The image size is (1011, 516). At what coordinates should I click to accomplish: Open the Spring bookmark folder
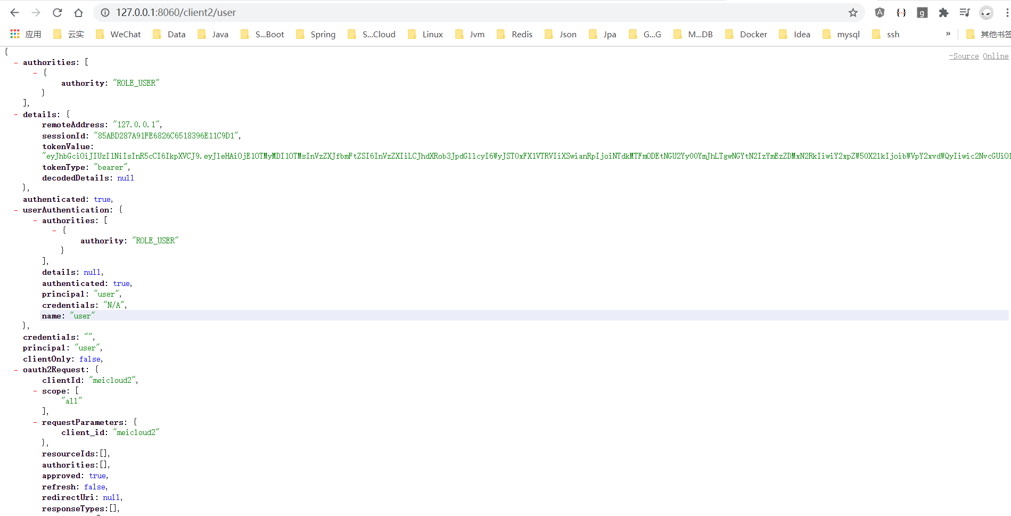click(316, 34)
